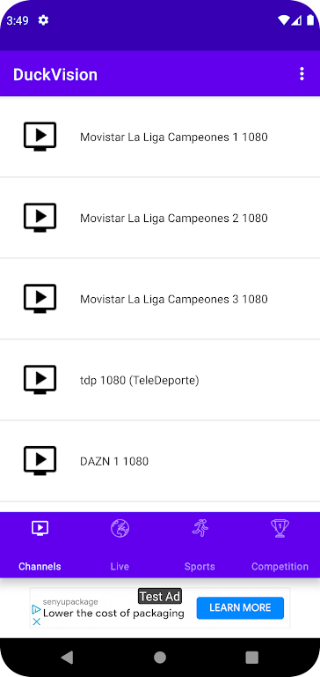Tap the TV play icon beside DAZN 1 1080

[x=40, y=461]
